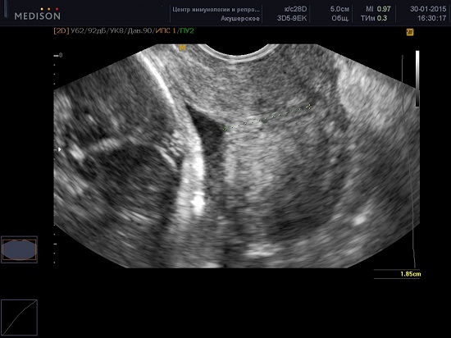Click the [2D] mode label
Viewport: 451px width, 338px height.
click(x=61, y=30)
